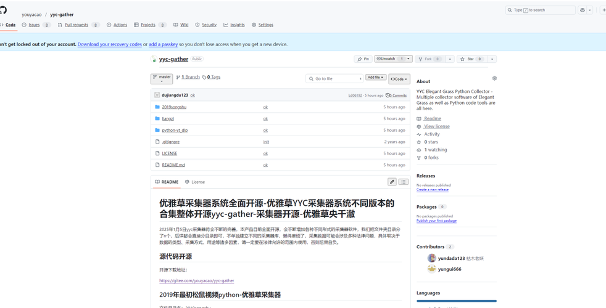Image resolution: width=606 pixels, height=308 pixels.
Task: Click the Download your recovery codes link
Action: coord(110,44)
